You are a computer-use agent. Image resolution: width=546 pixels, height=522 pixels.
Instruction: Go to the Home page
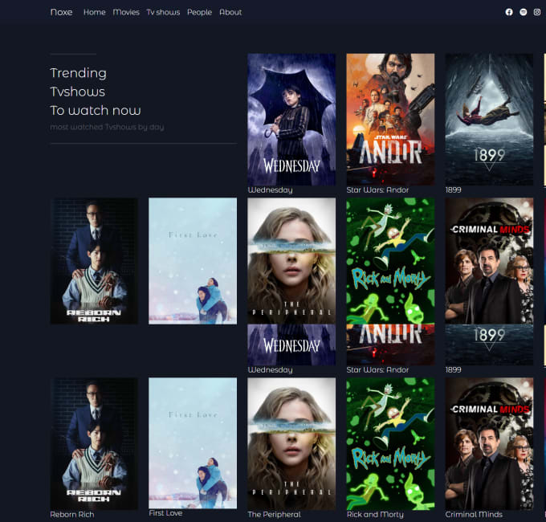95,12
